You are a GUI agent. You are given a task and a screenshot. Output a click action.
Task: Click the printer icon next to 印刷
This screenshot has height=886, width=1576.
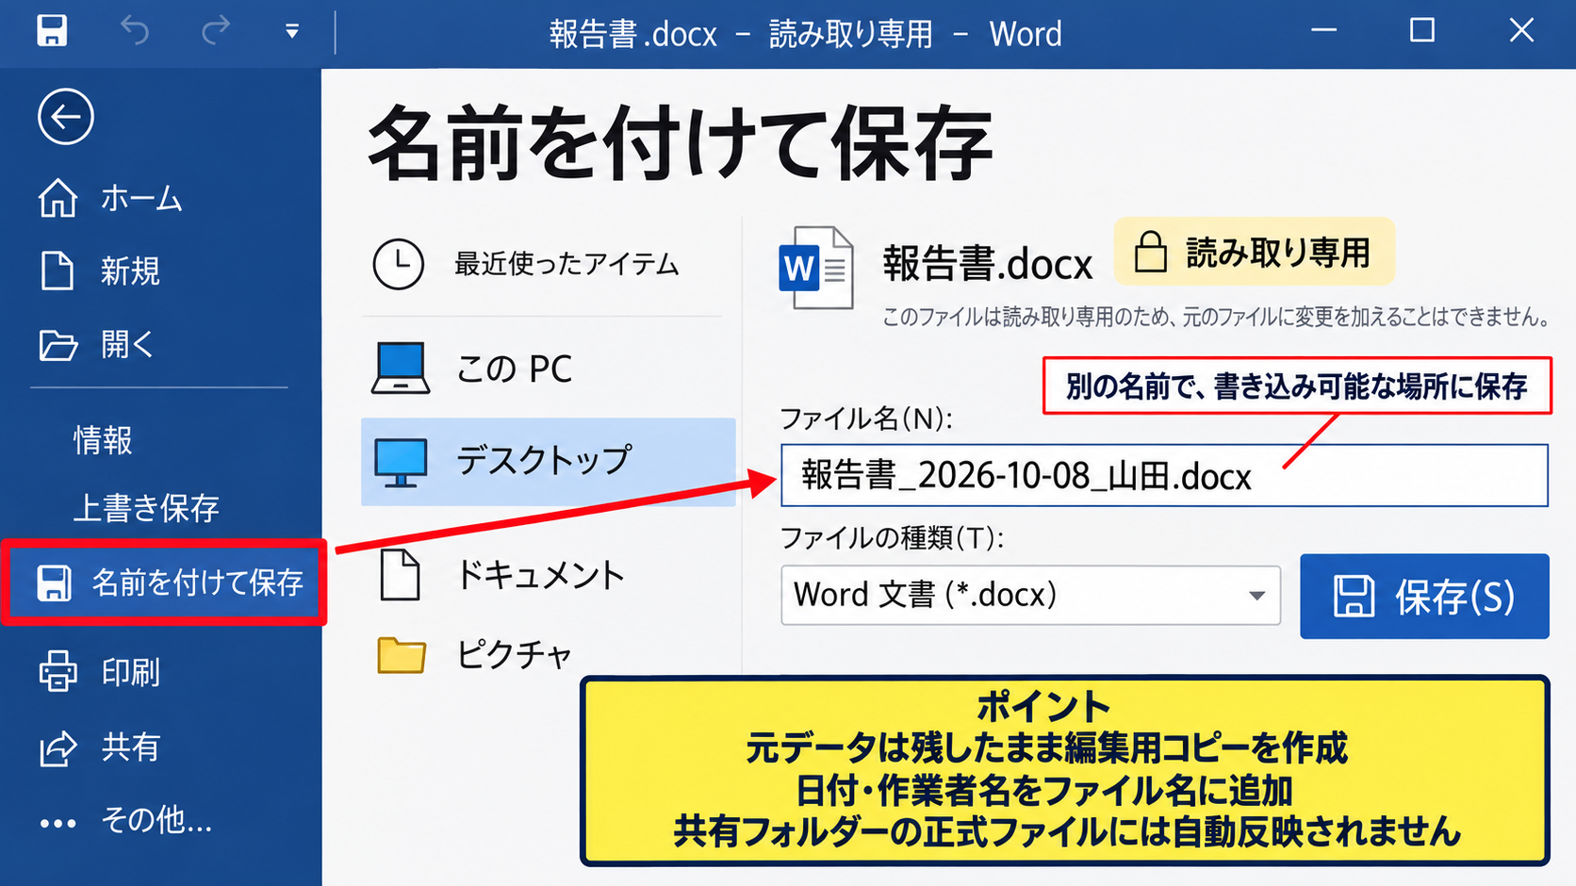pyautogui.click(x=58, y=672)
